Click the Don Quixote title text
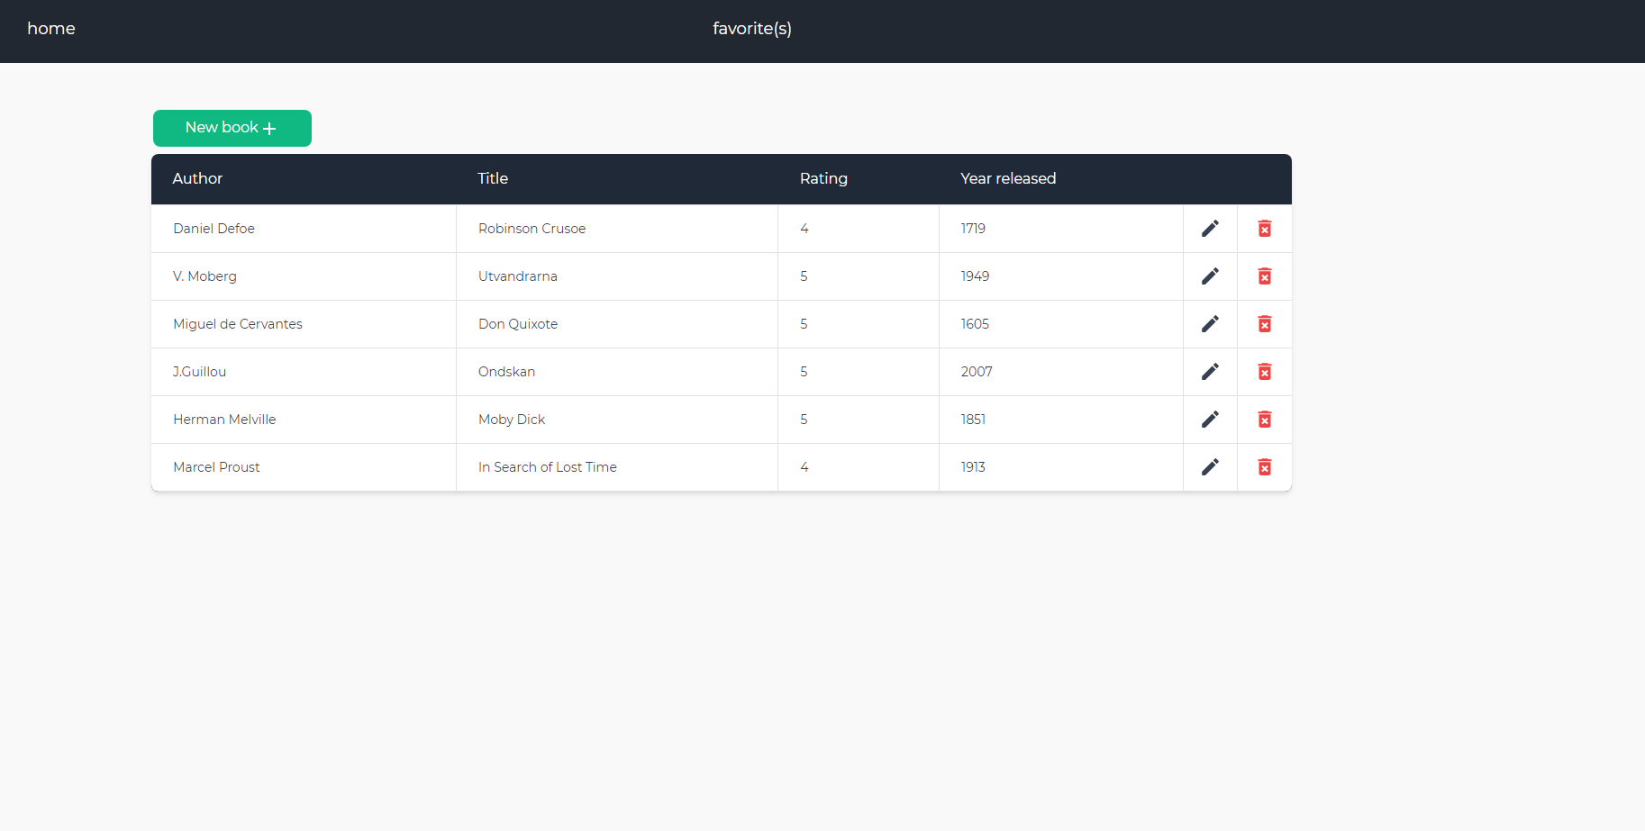The height and width of the screenshot is (831, 1645). (518, 324)
